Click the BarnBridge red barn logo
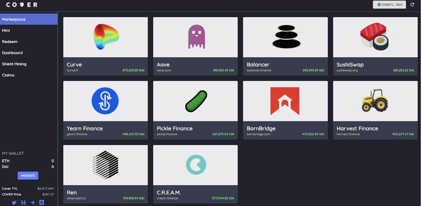Viewport: 422px width, 206px height. [x=285, y=101]
